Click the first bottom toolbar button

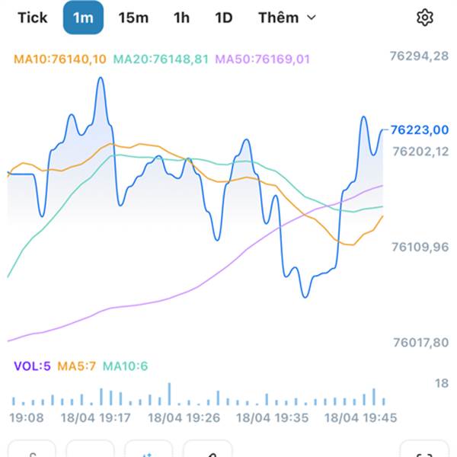click(32, 450)
